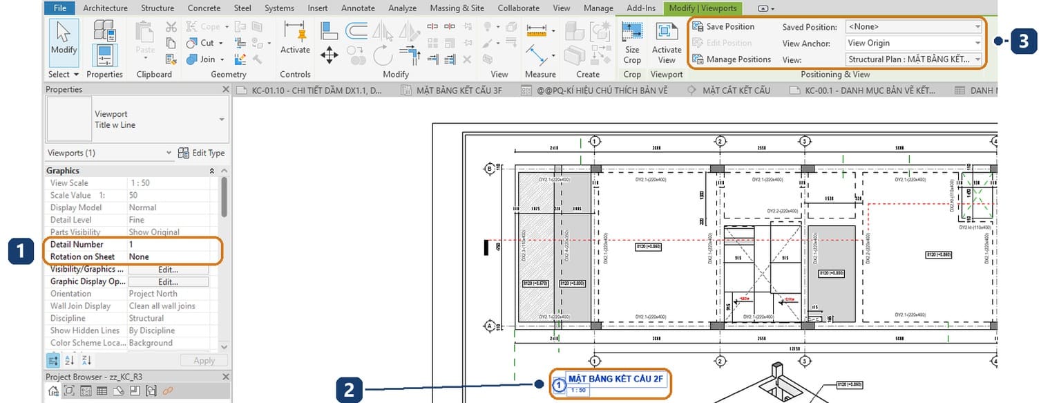Screen dimensions: 1050x403
Task: Switch to MẶT CẮT KẾT CẤU view tab
Action: 736,90
